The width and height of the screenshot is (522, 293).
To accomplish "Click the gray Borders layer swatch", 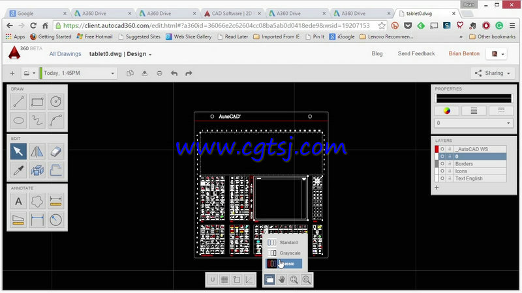I will pos(437,164).
